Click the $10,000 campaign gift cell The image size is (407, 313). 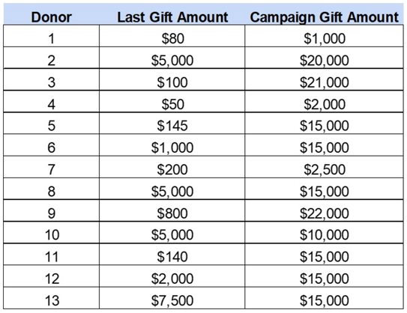[324, 232]
